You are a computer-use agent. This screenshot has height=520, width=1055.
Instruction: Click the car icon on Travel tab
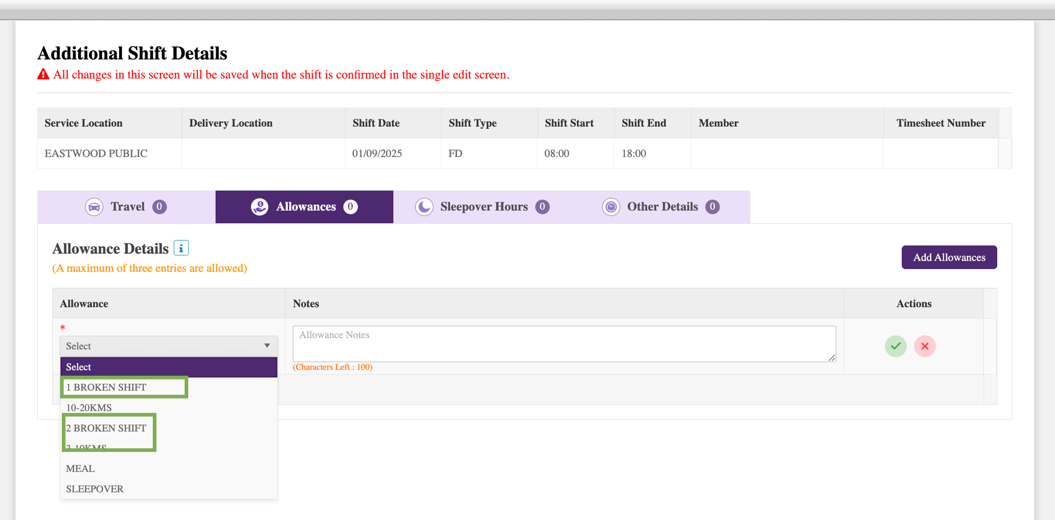94,207
